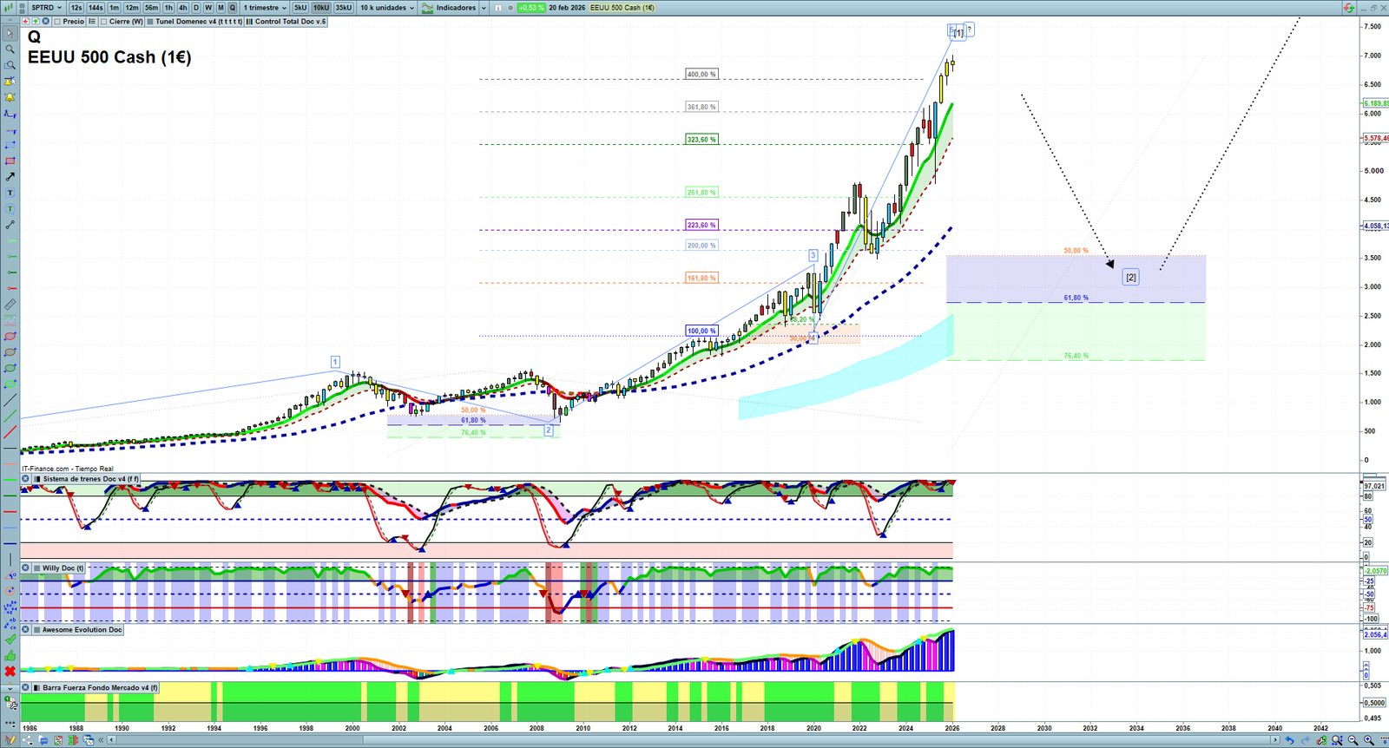1389x748 pixels.
Task: Click the red plus add-price icon
Action: [26, 22]
